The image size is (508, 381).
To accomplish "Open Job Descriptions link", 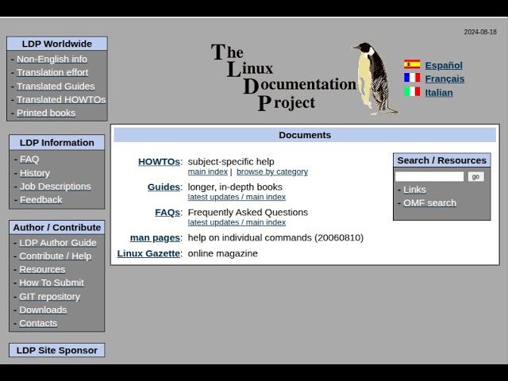I will (x=56, y=187).
